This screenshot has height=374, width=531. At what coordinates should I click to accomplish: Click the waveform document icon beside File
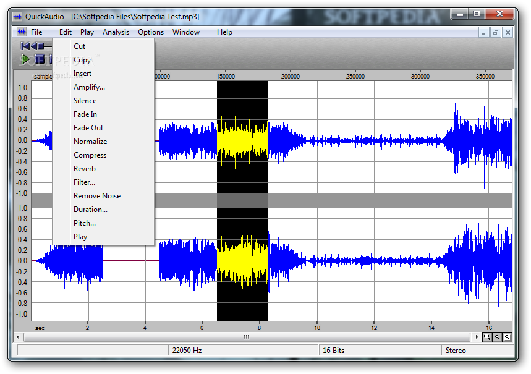point(22,32)
